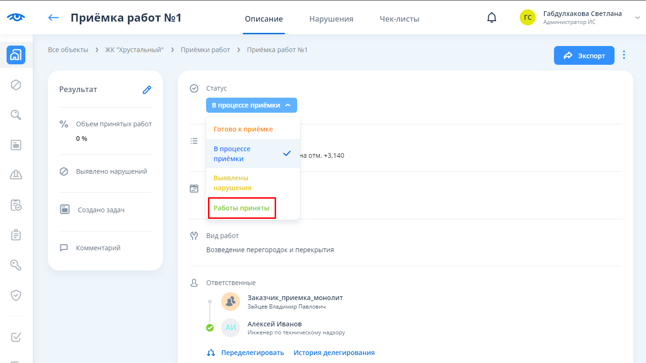Select status Работы приняты

(x=241, y=208)
